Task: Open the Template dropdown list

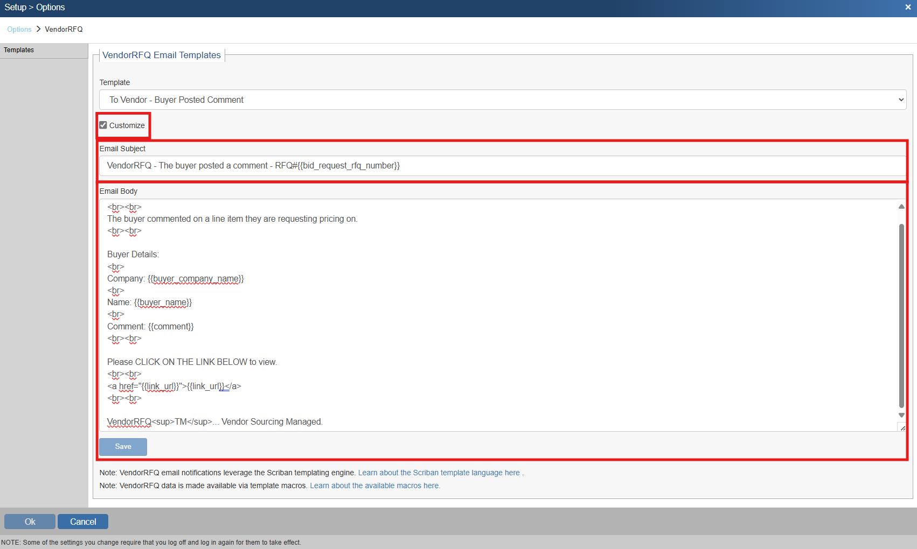Action: [502, 100]
